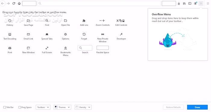211x112 pixels.
Task: Select the Flexible Space widget
Action: (x=102, y=48)
